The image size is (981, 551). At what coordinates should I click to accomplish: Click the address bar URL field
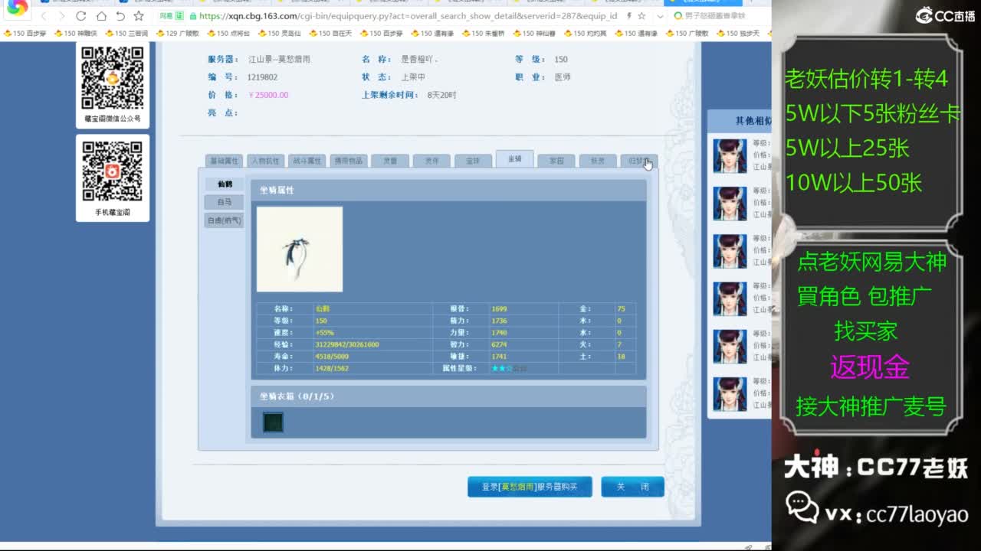(406, 16)
